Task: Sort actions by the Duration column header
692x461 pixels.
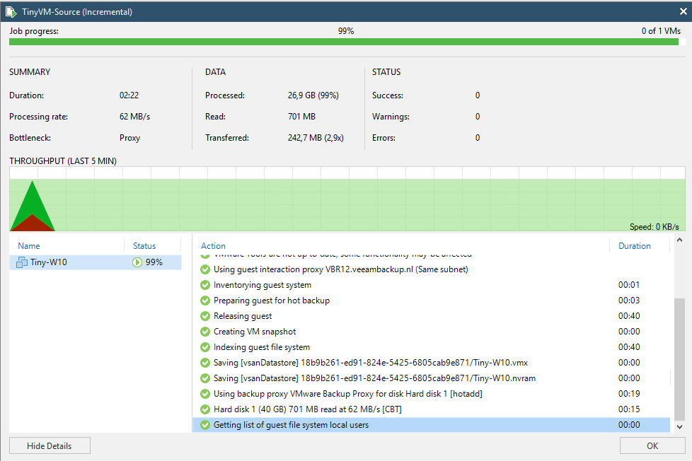Action: pos(634,246)
